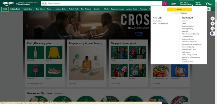Click the search magnifier button
The width and height of the screenshot is (217, 104).
coord(165,4)
